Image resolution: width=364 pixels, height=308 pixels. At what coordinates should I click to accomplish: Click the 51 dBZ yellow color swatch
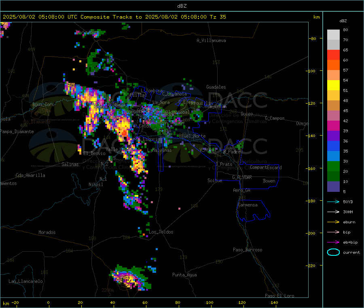pos(333,85)
